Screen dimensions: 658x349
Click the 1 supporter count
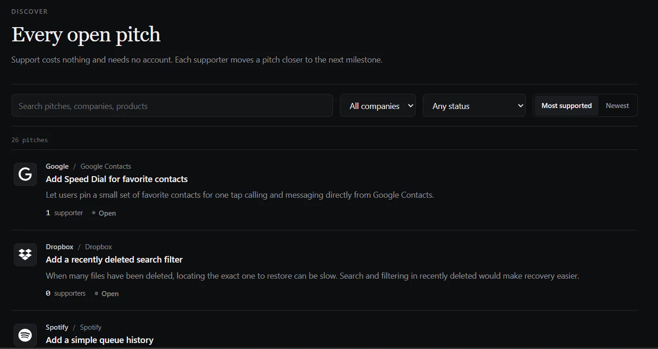pos(64,213)
